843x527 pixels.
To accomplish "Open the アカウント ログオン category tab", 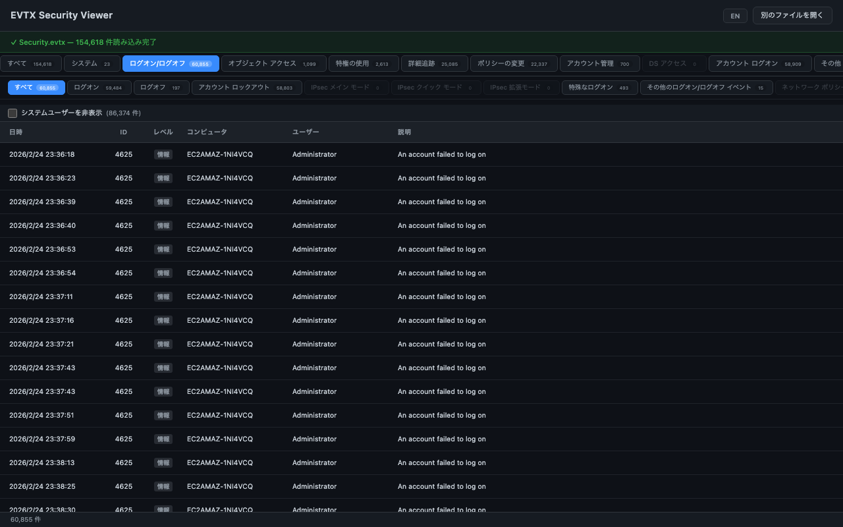I will point(760,63).
